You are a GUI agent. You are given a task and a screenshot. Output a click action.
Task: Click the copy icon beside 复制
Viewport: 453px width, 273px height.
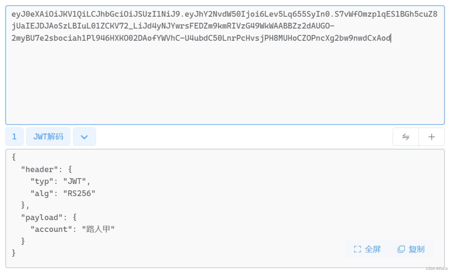401,249
